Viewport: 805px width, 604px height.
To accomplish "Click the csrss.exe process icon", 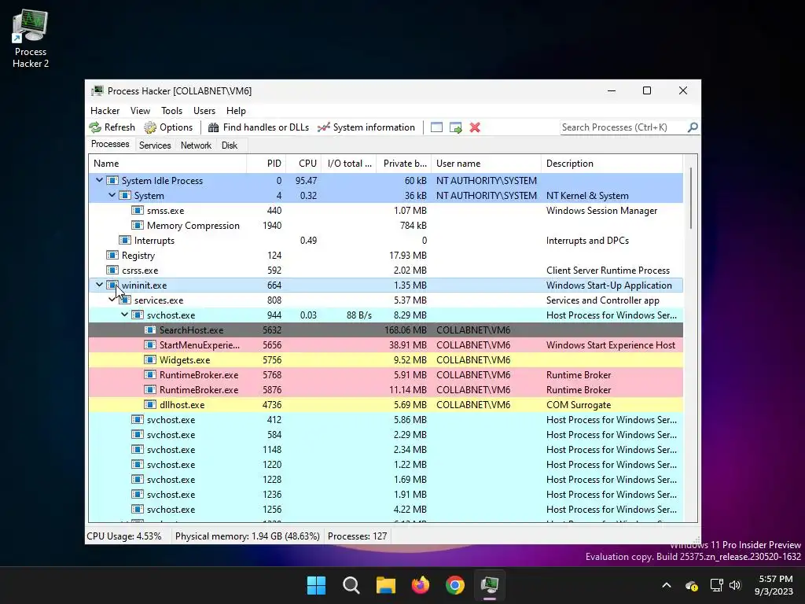I will (112, 271).
